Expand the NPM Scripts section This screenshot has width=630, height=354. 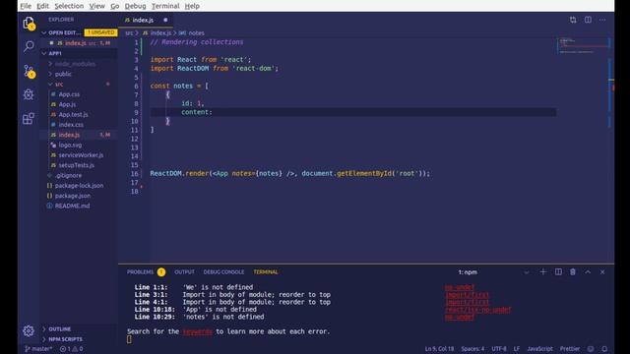coord(79,339)
